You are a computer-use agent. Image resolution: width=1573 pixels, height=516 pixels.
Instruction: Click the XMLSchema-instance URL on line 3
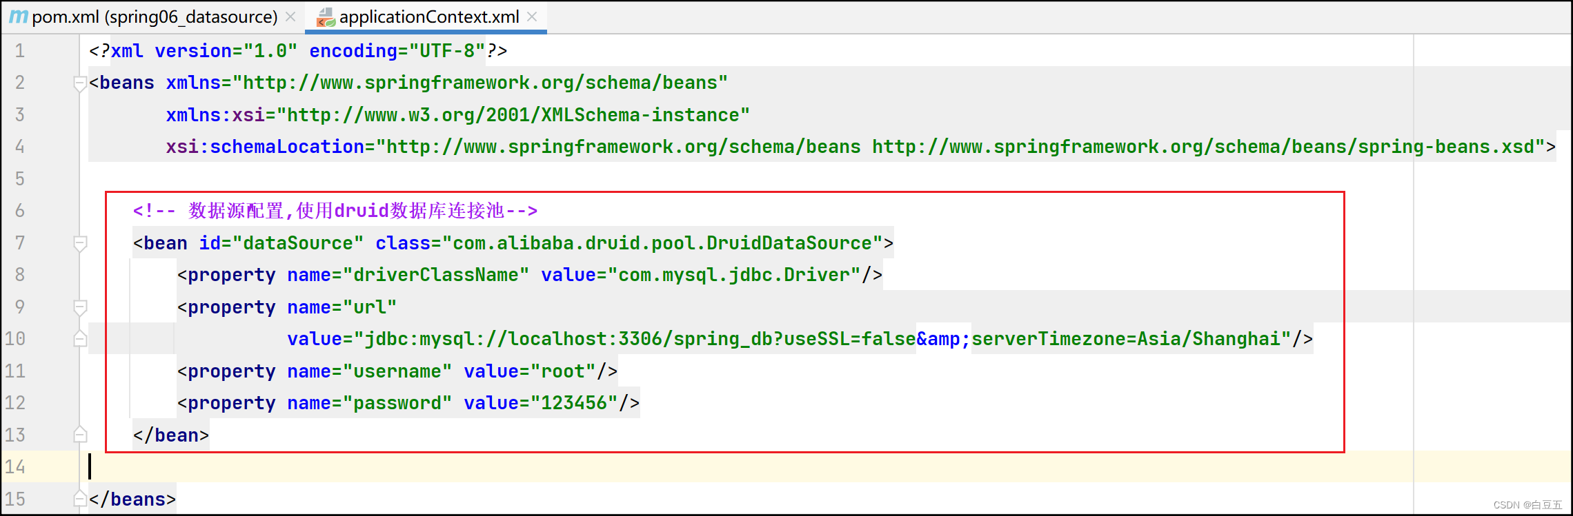click(x=517, y=115)
